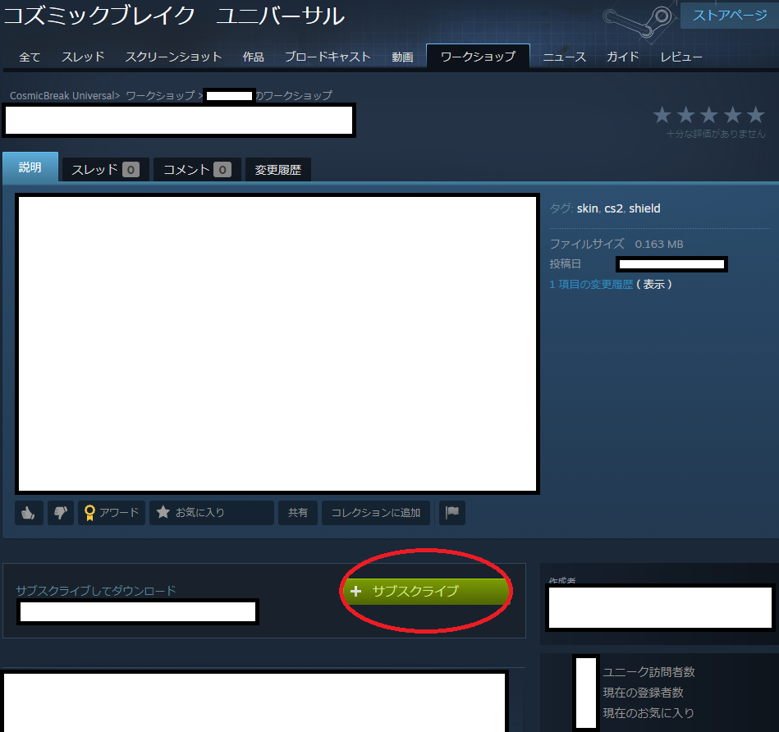
Task: Open the 作品 artwork tab
Action: (253, 57)
